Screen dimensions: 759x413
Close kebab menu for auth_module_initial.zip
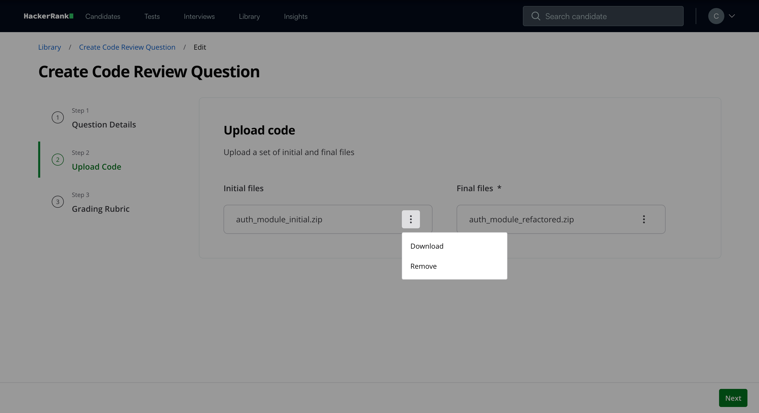(x=410, y=219)
